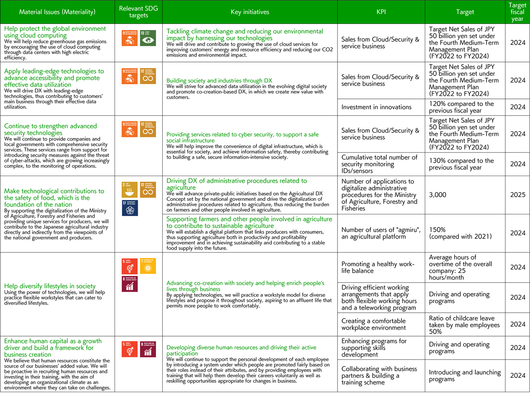Click SDG 8 icon in the enhance human capital row
This screenshot has width=530, height=393.
tap(148, 350)
